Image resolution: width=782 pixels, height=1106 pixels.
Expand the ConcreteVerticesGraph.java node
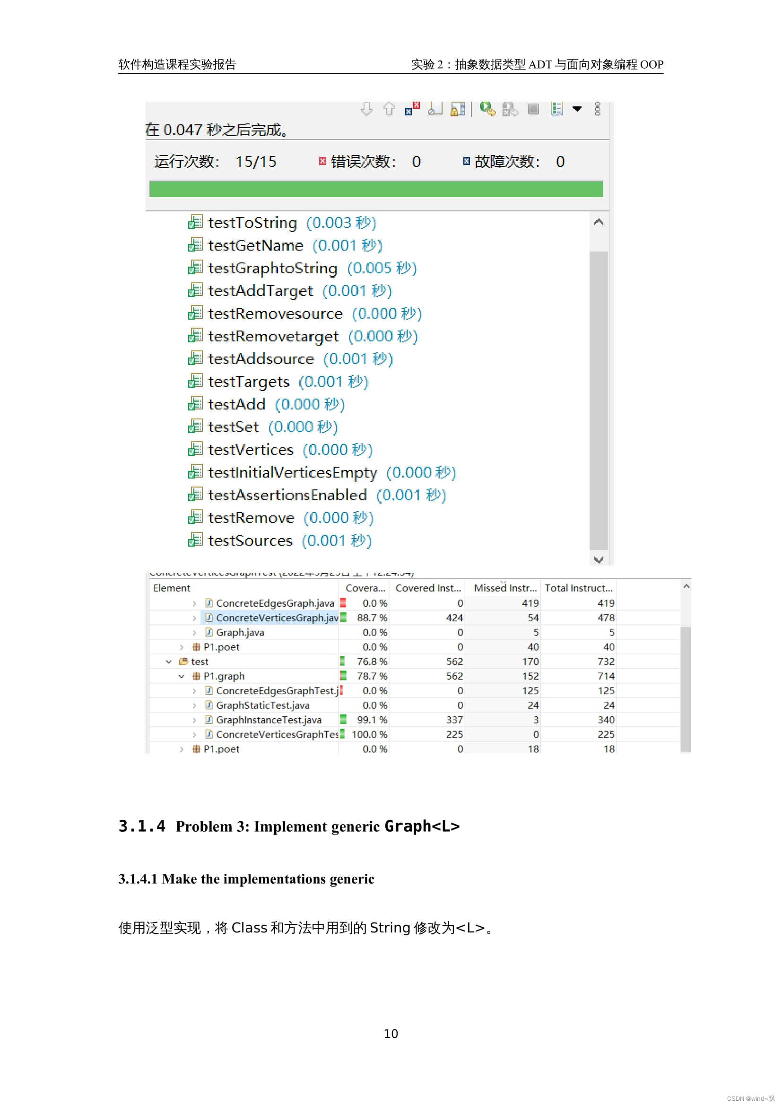pyautogui.click(x=194, y=618)
